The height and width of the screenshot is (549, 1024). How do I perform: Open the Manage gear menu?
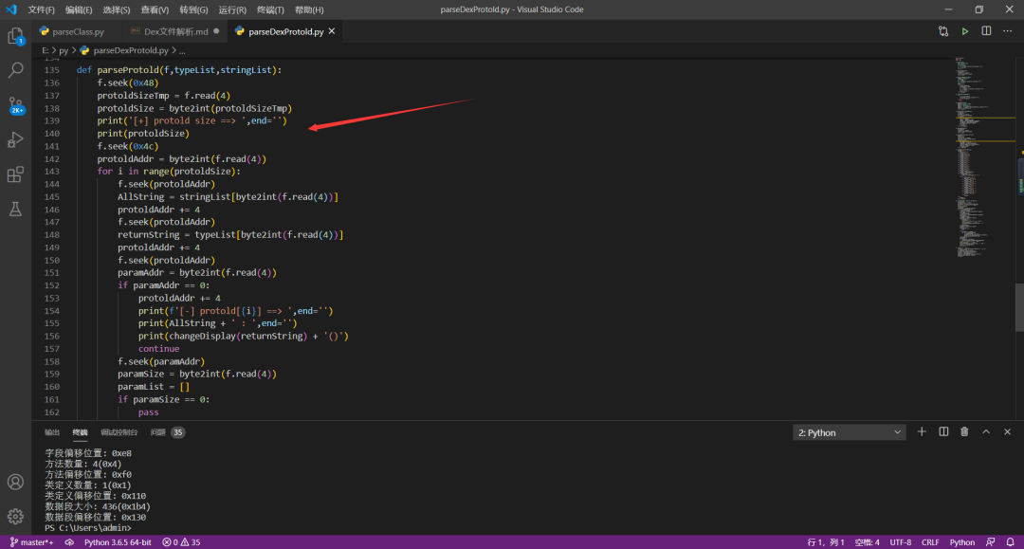(x=16, y=517)
